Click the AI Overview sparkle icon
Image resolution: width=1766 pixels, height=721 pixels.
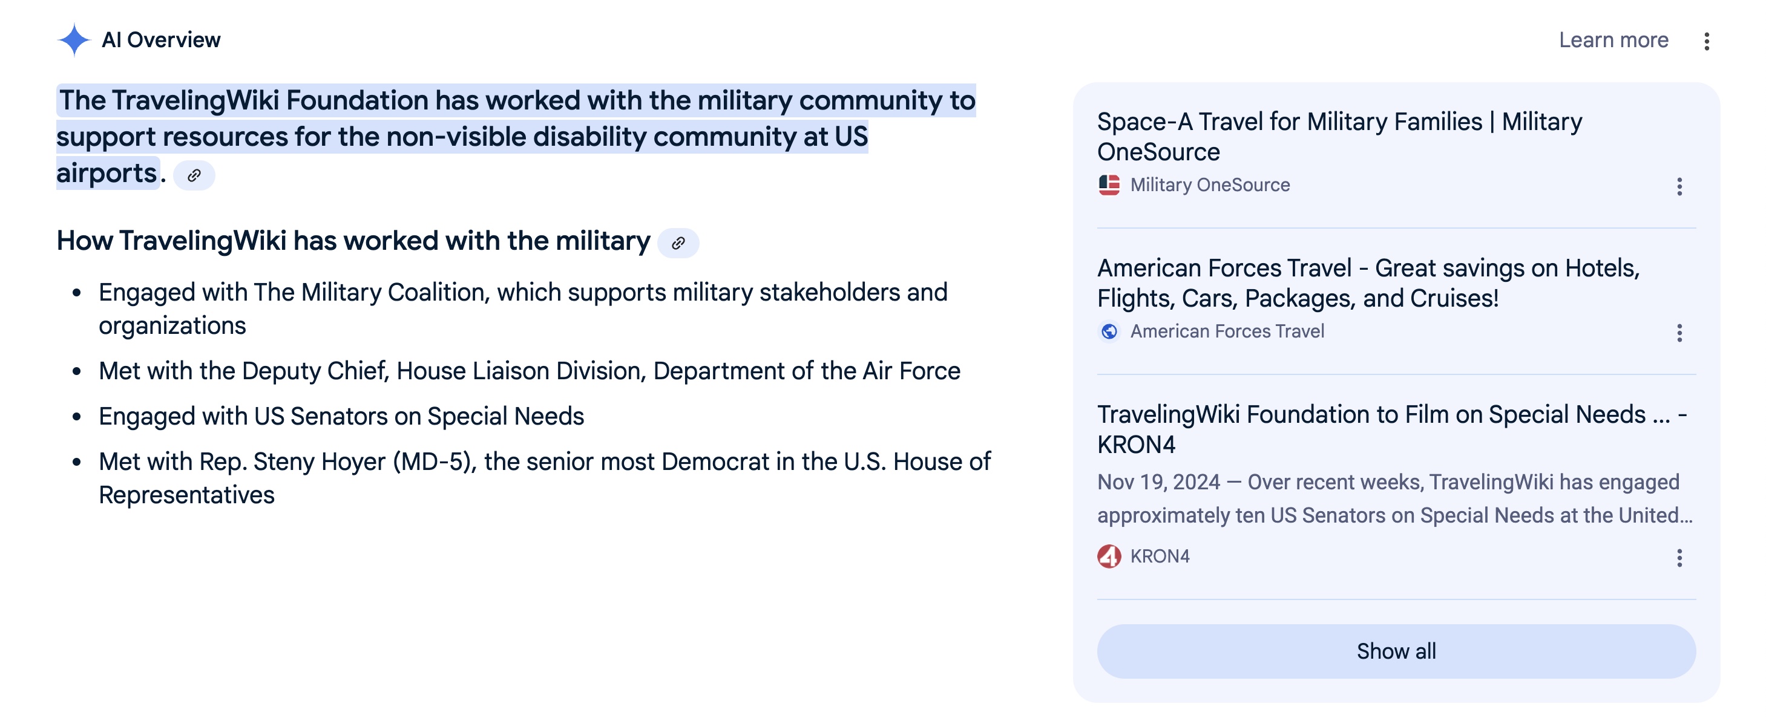point(73,40)
